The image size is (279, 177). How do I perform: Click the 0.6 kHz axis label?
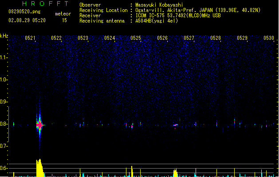pyautogui.click(x=4, y=168)
